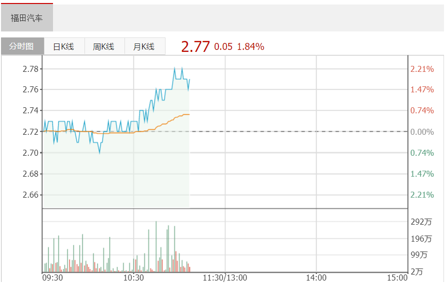Click the 10:30 time axis label
Viewport: 447px width, 288px height.
[x=133, y=278]
